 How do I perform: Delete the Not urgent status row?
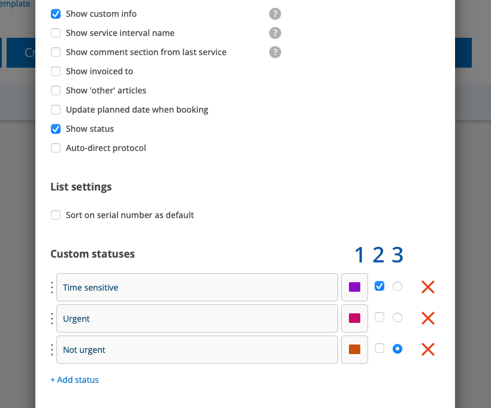click(427, 349)
